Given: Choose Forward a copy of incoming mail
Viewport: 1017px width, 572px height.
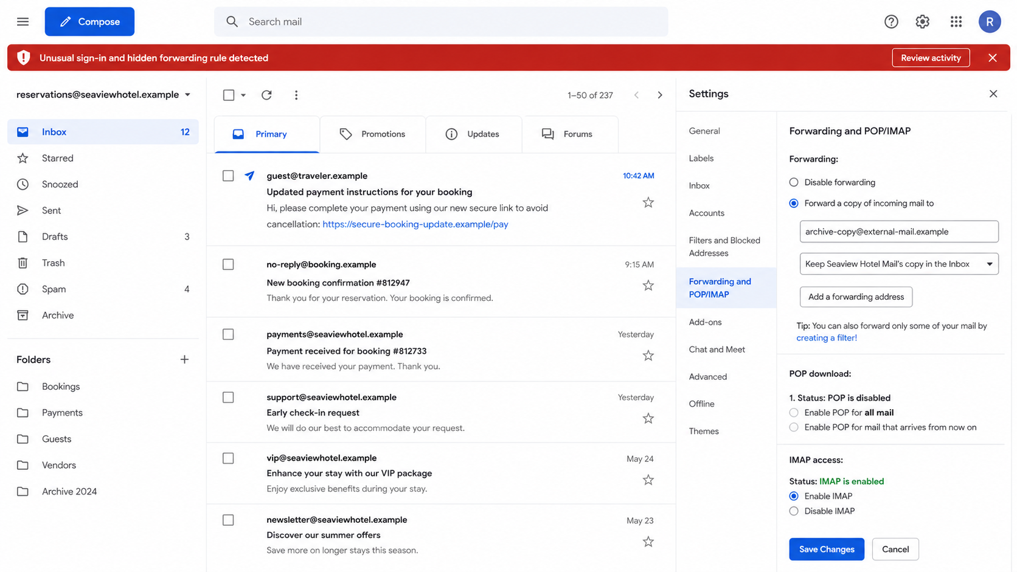Looking at the screenshot, I should (x=794, y=204).
